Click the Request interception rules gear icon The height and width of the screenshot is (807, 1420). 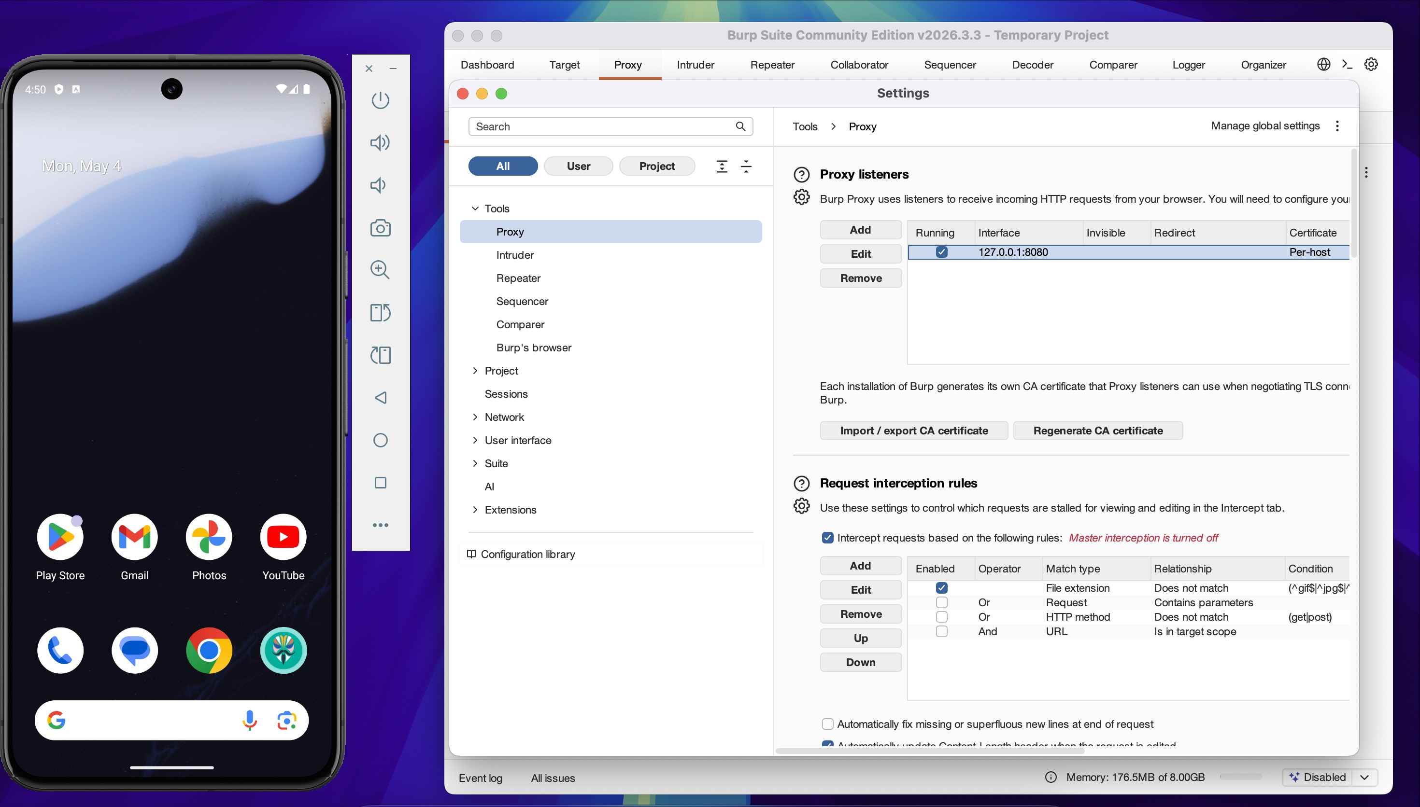(x=802, y=506)
